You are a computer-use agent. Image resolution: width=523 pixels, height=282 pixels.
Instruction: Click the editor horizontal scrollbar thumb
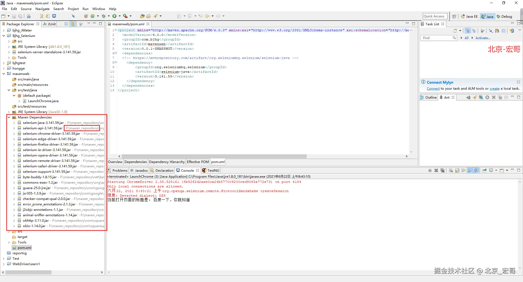[214, 156]
